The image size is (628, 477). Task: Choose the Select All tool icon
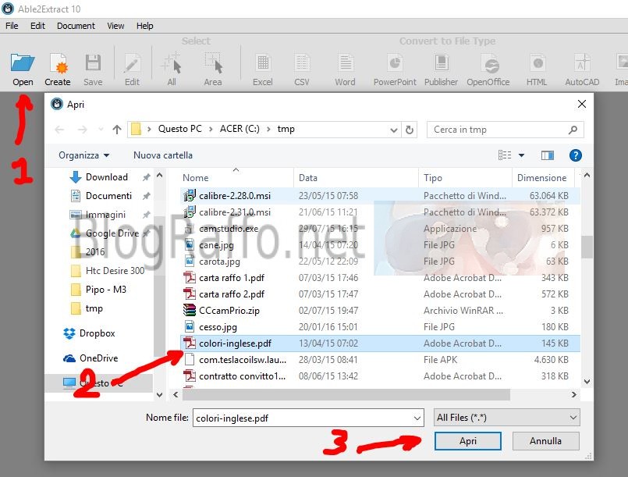[x=172, y=63]
